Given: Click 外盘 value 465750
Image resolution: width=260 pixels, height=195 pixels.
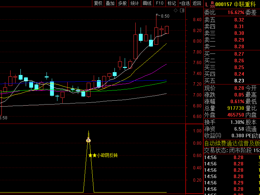Looking at the screenshot, I should [236, 115].
